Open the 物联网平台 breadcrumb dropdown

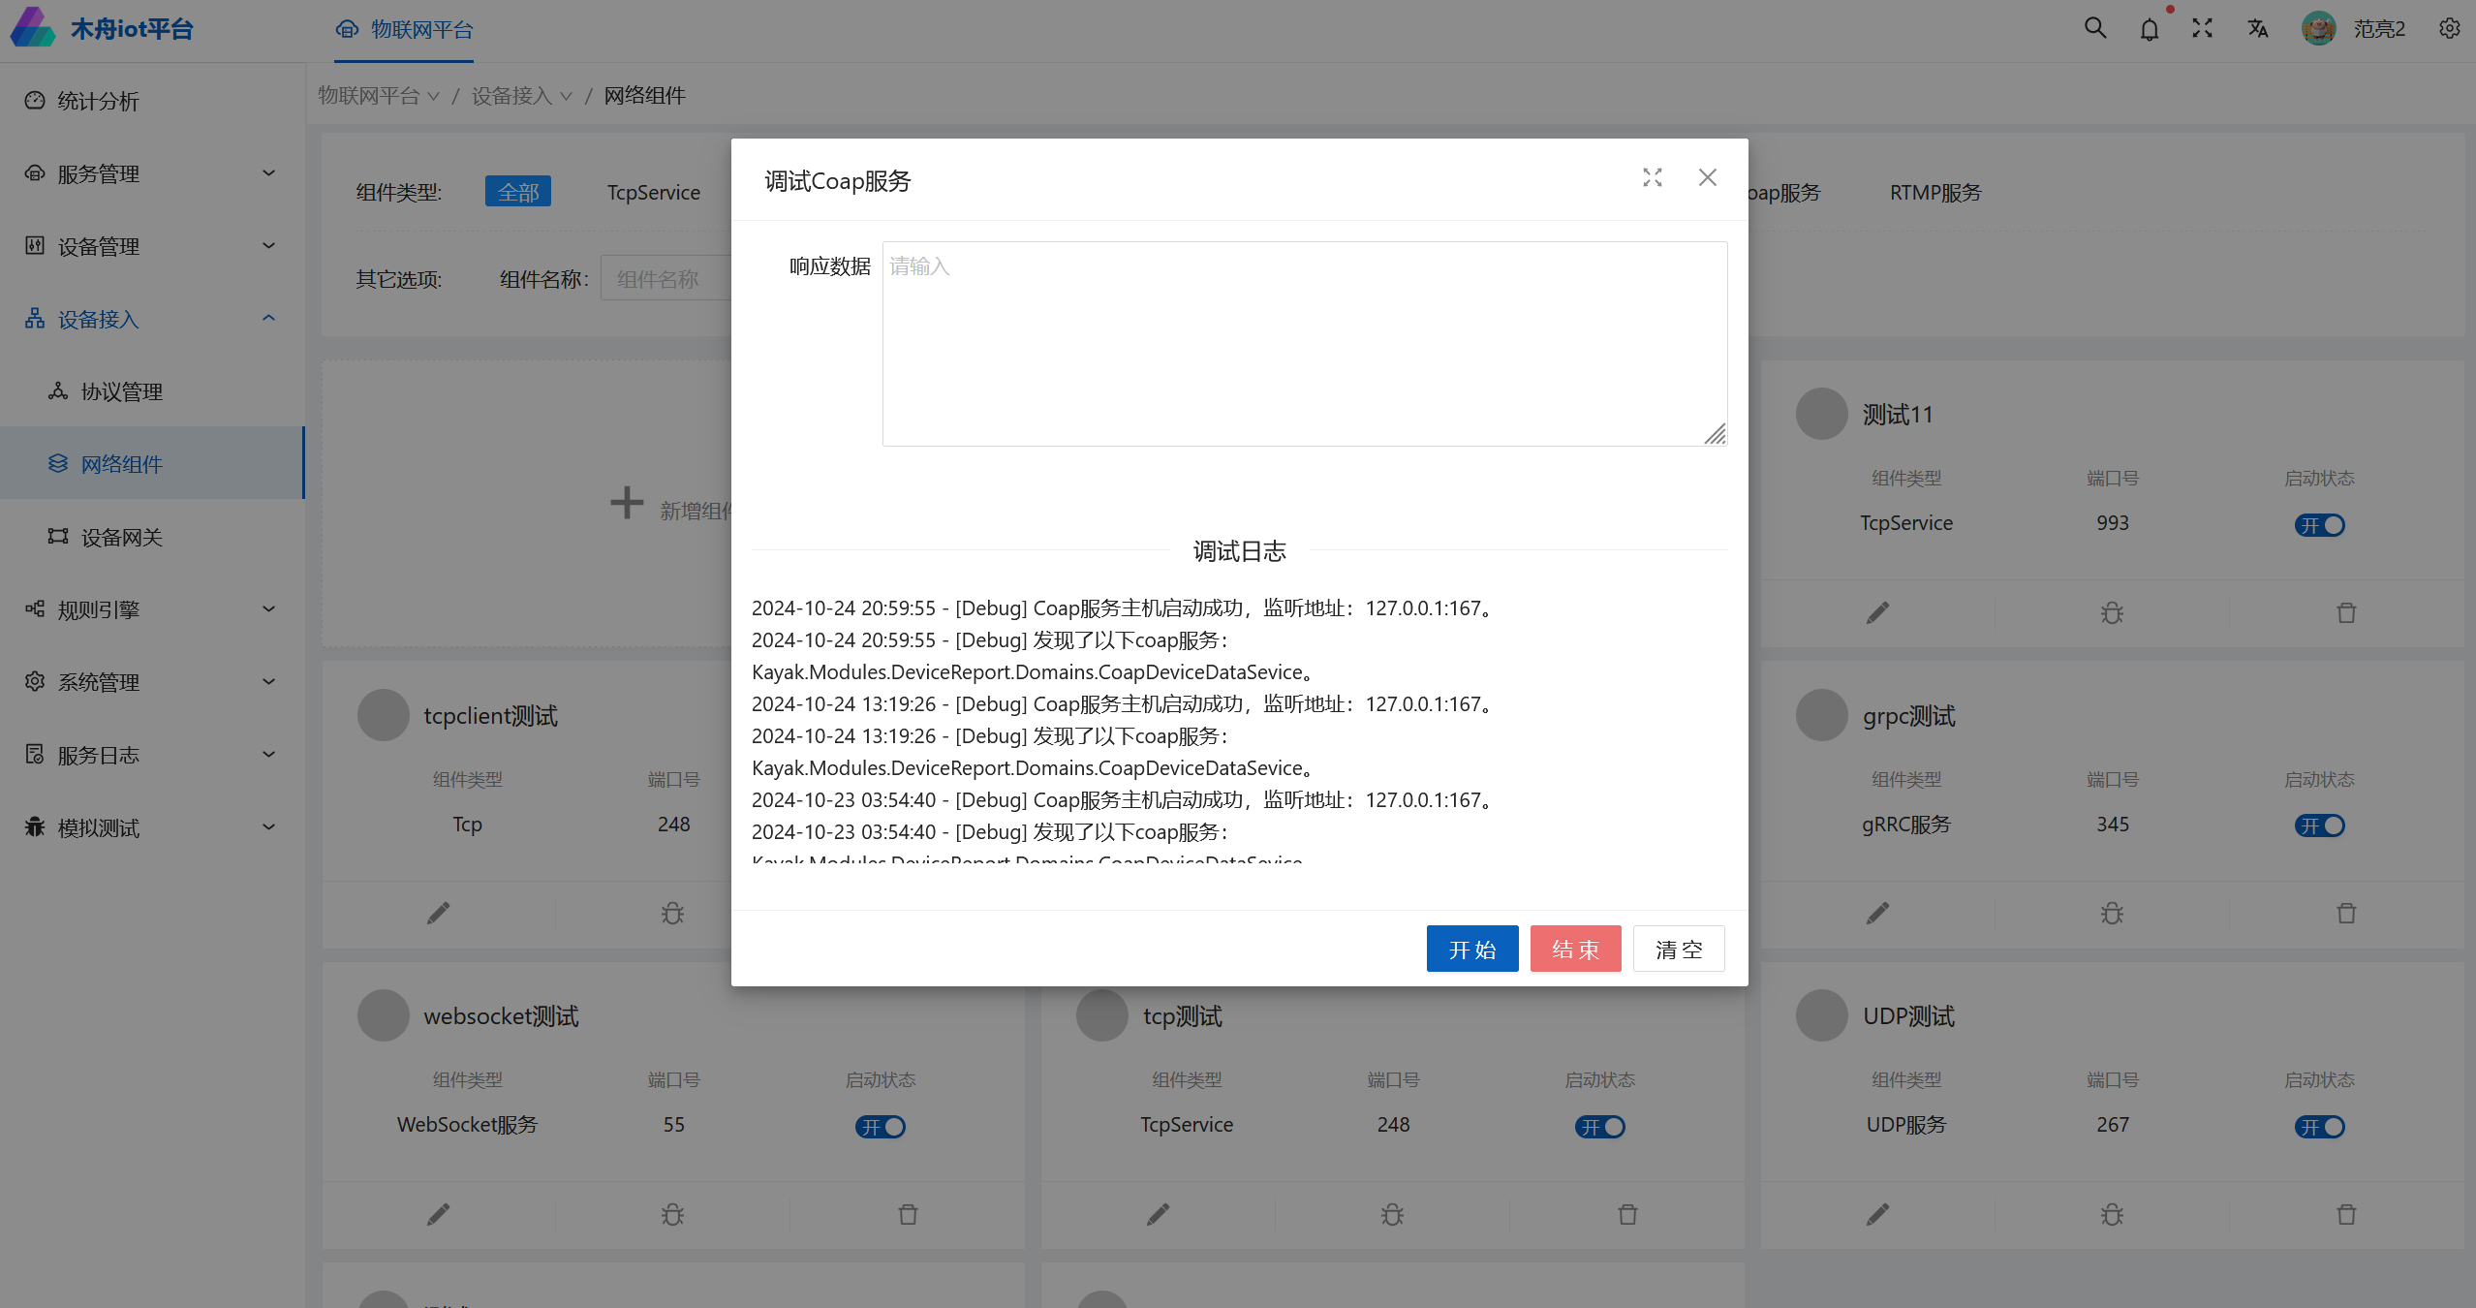tap(379, 96)
